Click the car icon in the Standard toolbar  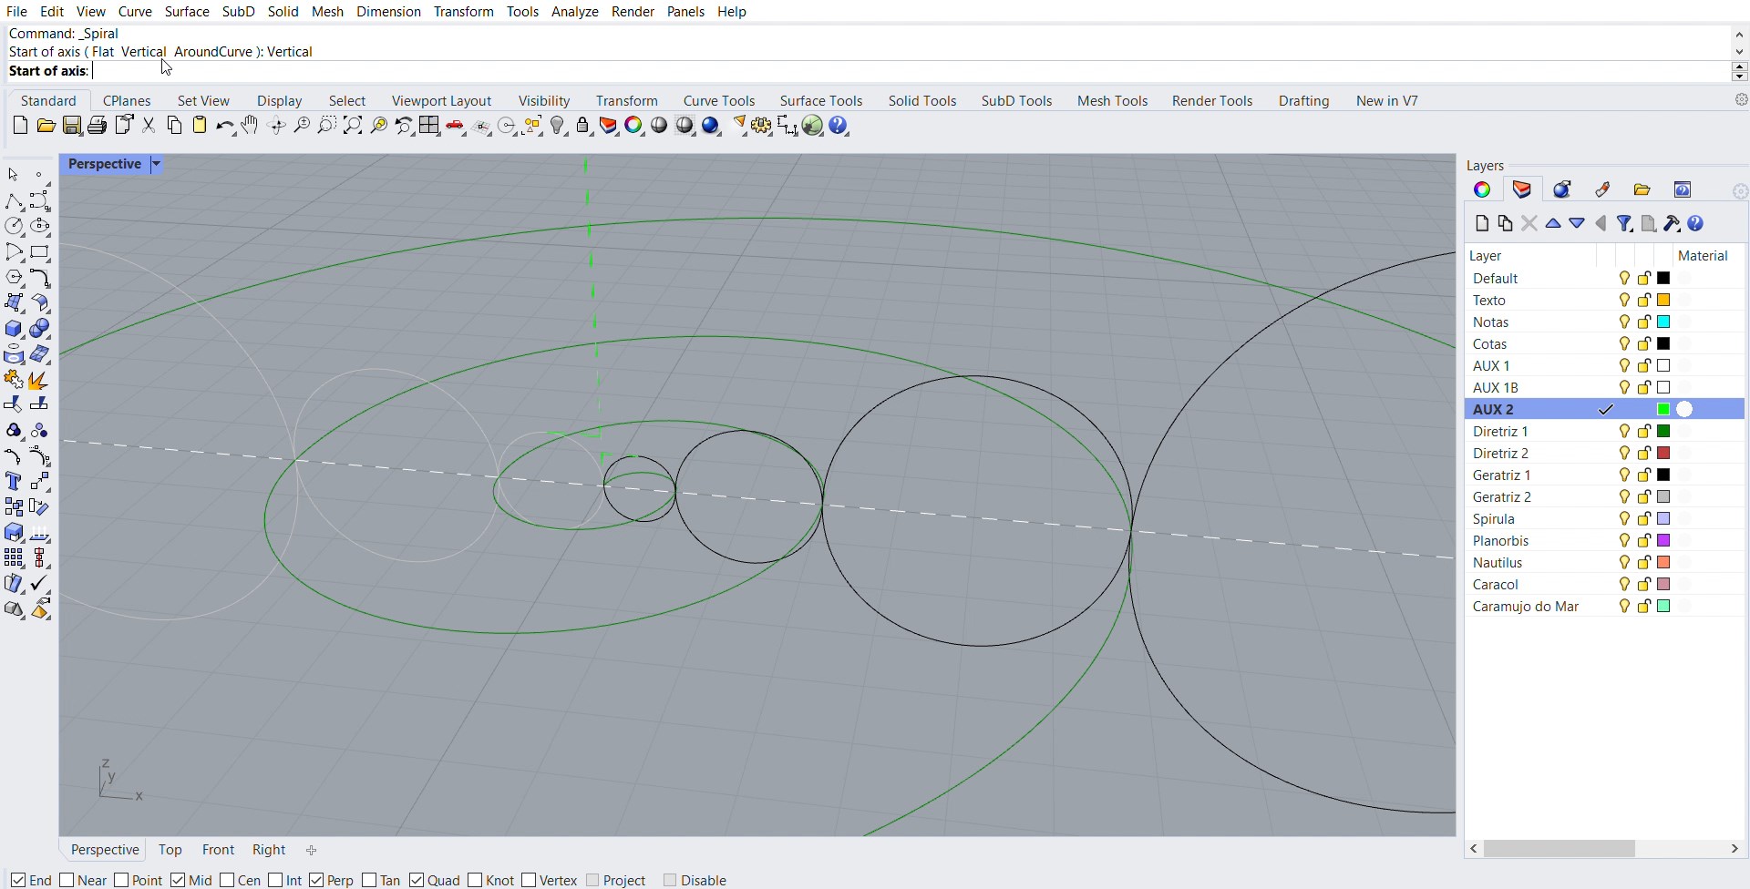(x=456, y=126)
